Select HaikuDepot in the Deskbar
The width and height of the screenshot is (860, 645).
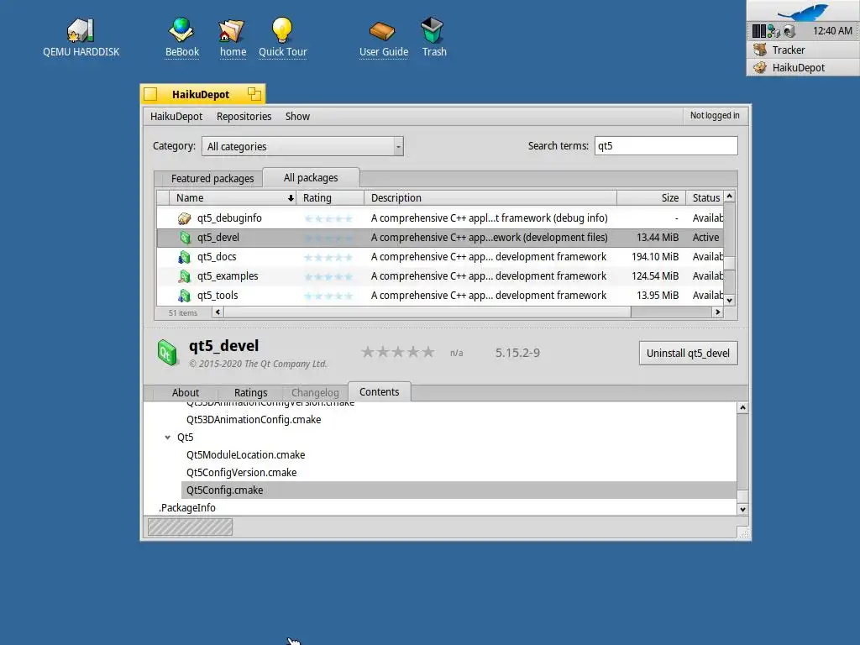[804, 67]
